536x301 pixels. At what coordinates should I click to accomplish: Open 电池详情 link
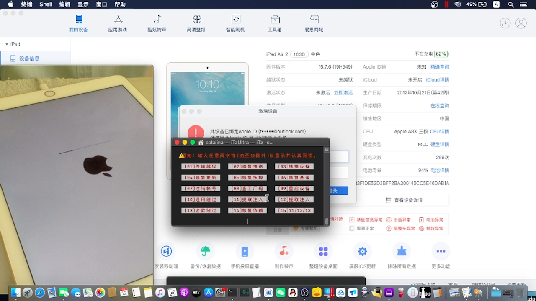[440, 171]
